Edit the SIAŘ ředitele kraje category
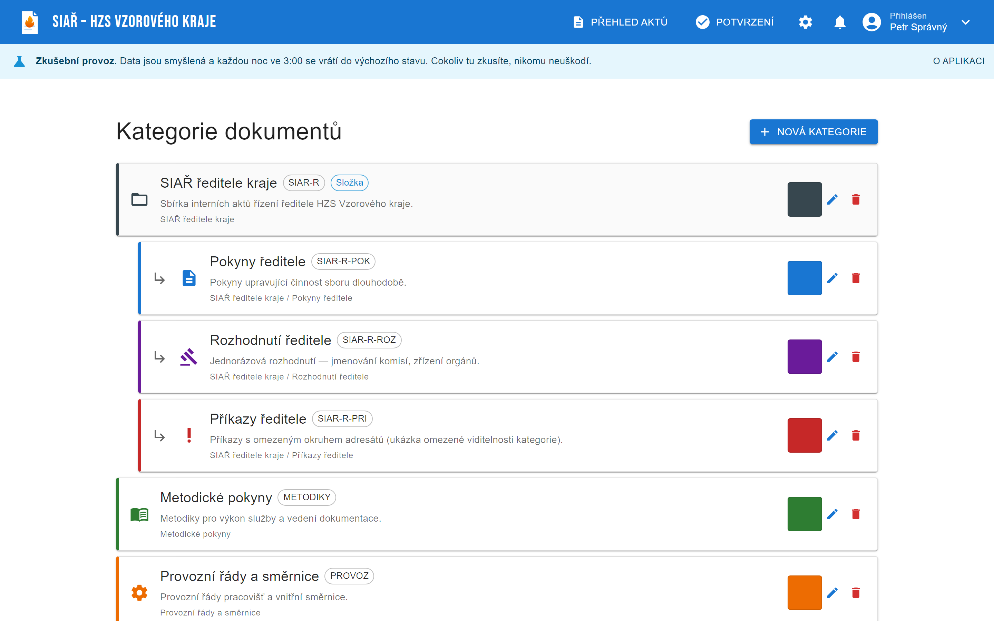 (x=832, y=200)
